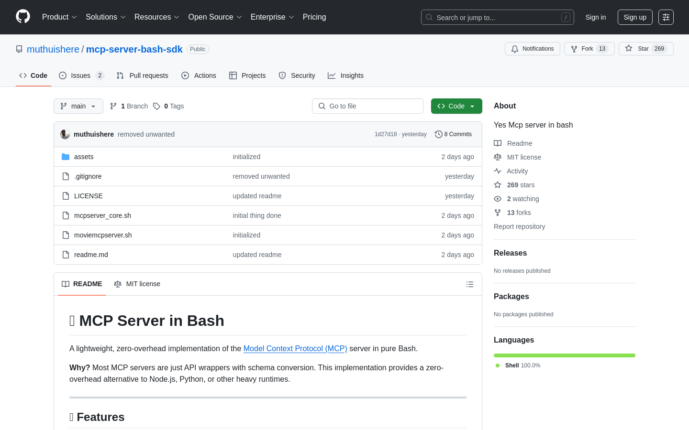Switch to the Insights tab

click(x=346, y=75)
